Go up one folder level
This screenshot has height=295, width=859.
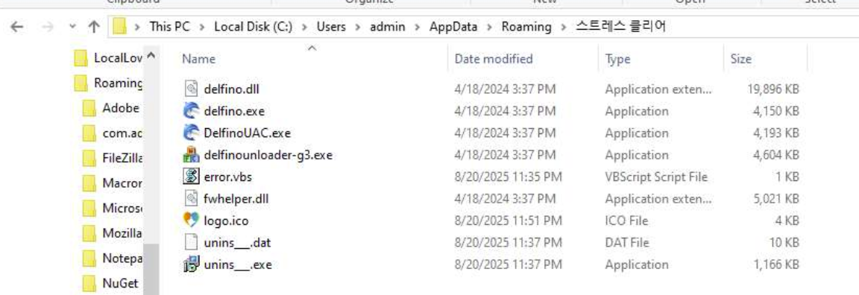click(94, 27)
